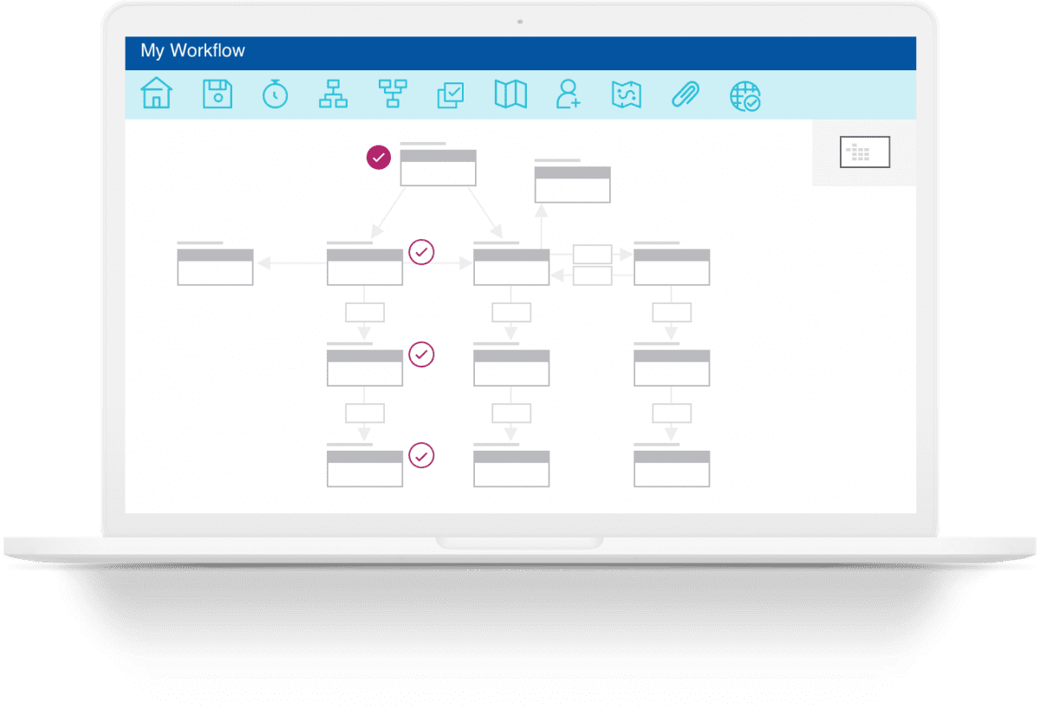Image resolution: width=1040 pixels, height=715 pixels.
Task: Toggle the checkmark on the top start node
Action: [377, 158]
